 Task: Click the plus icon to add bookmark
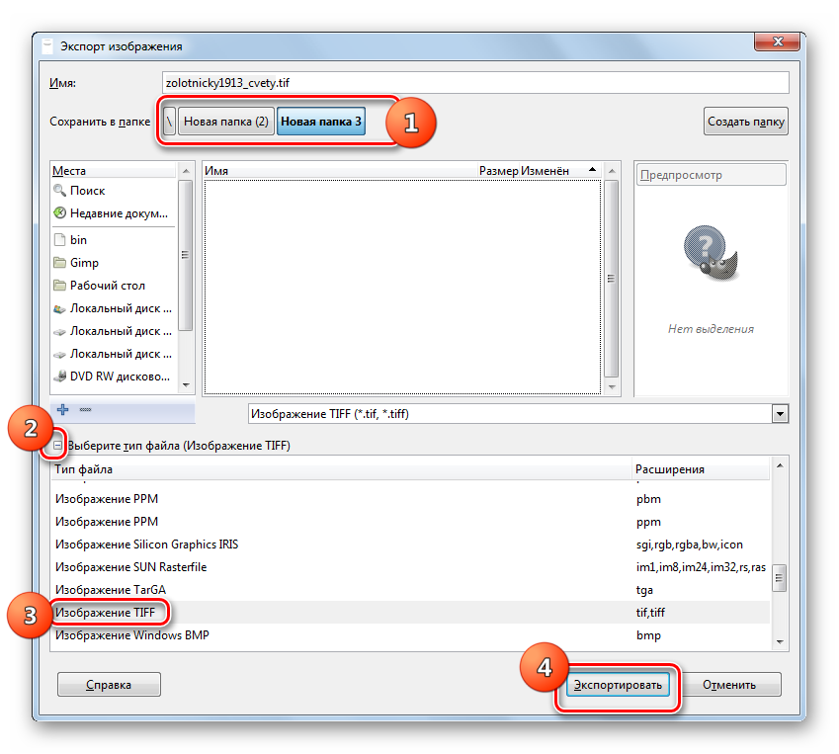click(62, 409)
